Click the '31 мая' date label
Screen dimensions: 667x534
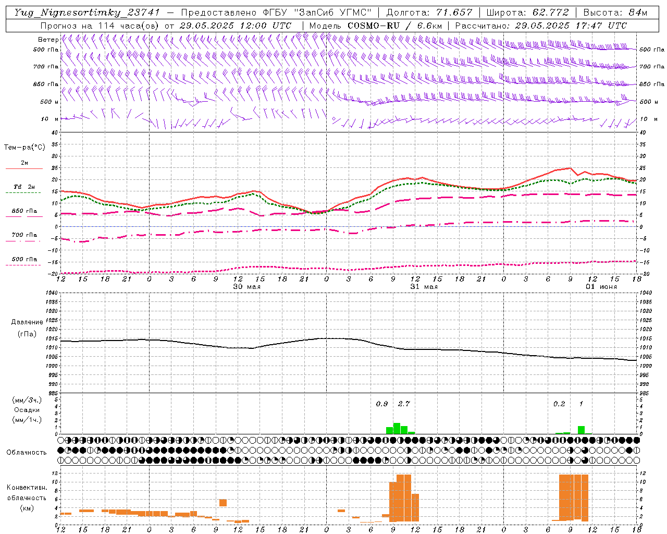pyautogui.click(x=424, y=287)
